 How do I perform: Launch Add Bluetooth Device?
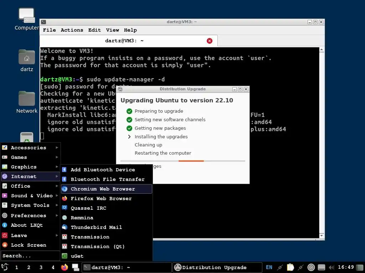tap(106, 170)
